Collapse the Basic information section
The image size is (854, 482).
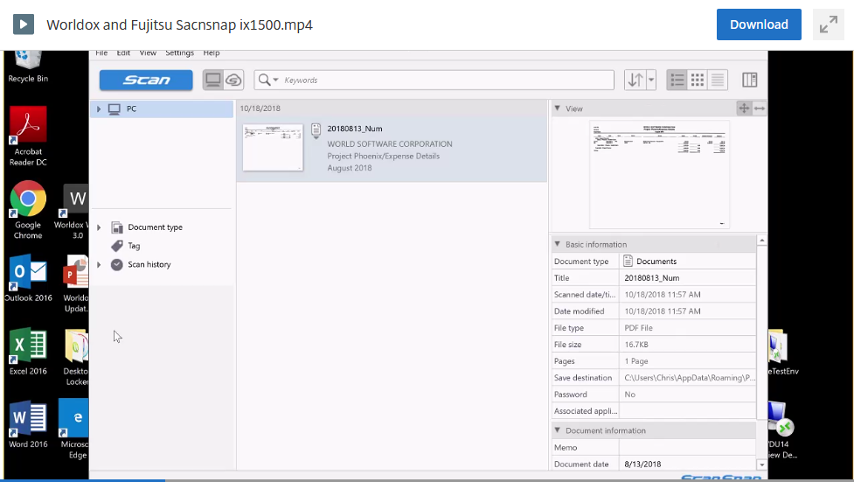click(557, 244)
